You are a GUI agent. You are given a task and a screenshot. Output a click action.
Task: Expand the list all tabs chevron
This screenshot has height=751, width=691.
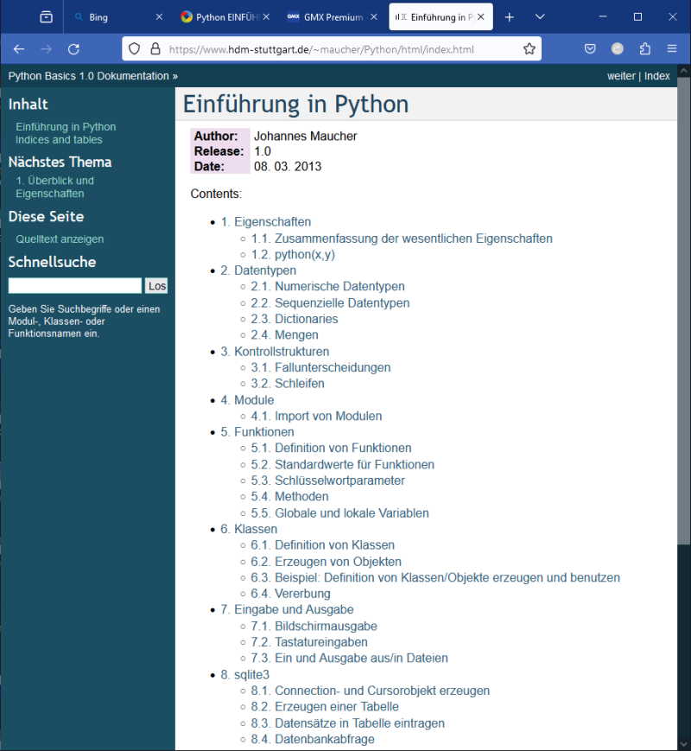tap(540, 17)
